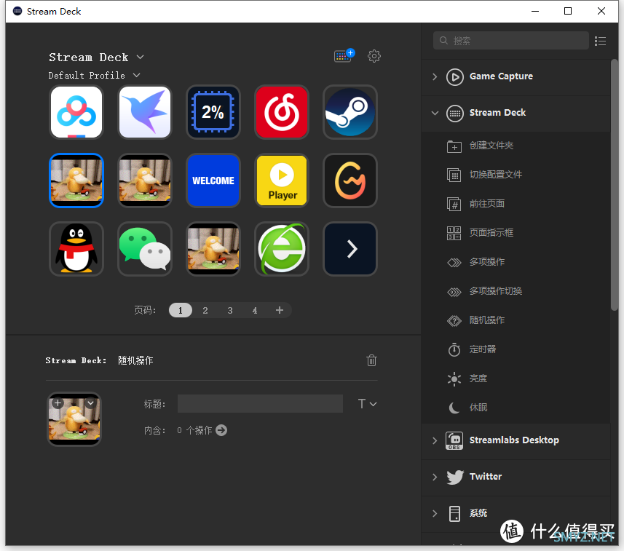Screen dimensions: 624x551
Task: Open the contained actions arrow button
Action: click(221, 430)
